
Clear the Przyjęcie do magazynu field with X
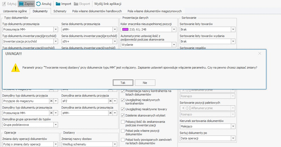coord(51,101)
